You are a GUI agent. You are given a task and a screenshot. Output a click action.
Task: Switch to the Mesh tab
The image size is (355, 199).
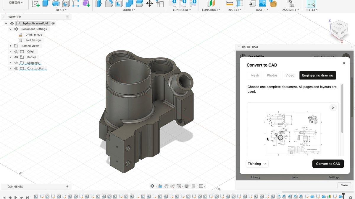[255, 75]
